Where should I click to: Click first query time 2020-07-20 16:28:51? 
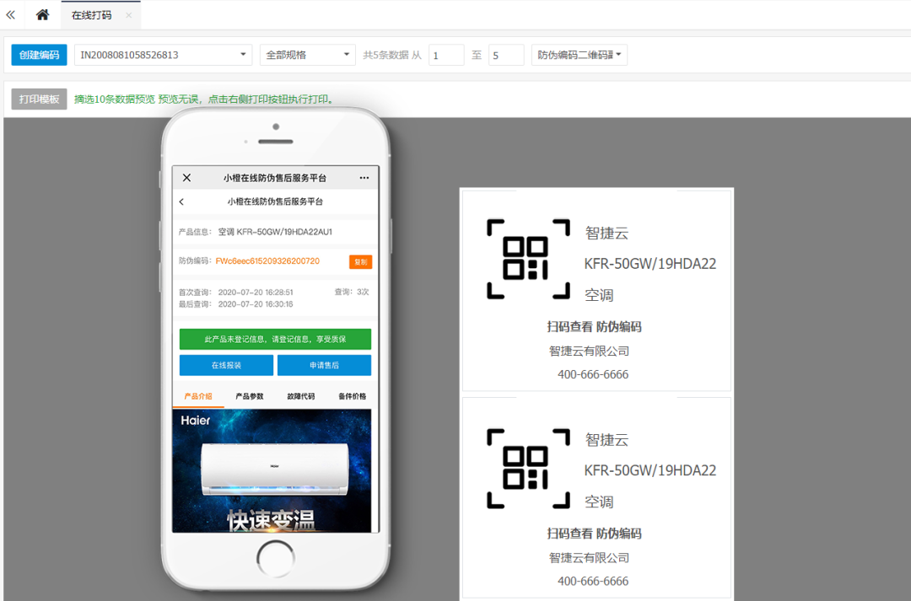coord(256,292)
